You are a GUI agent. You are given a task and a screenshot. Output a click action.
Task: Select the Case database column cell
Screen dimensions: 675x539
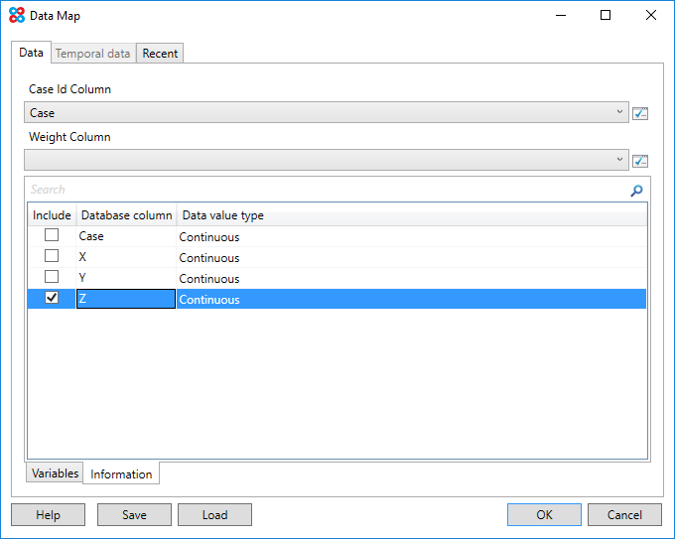pyautogui.click(x=126, y=236)
